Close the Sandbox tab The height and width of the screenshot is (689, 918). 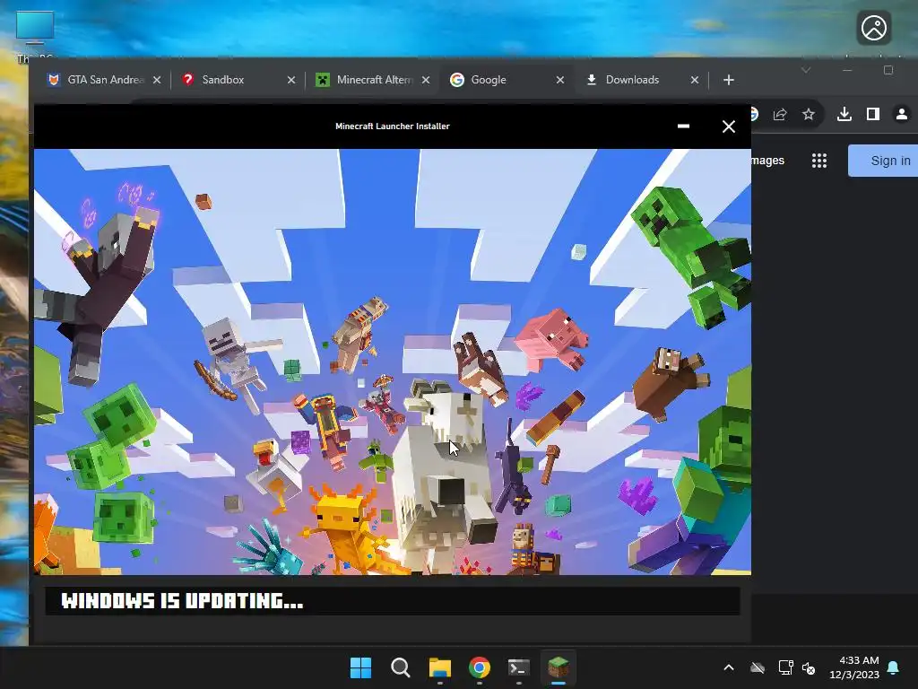click(291, 80)
